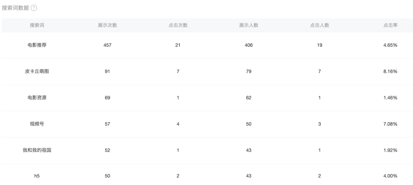Select the 电影资源 search term
This screenshot has width=413, height=185.
click(x=37, y=98)
